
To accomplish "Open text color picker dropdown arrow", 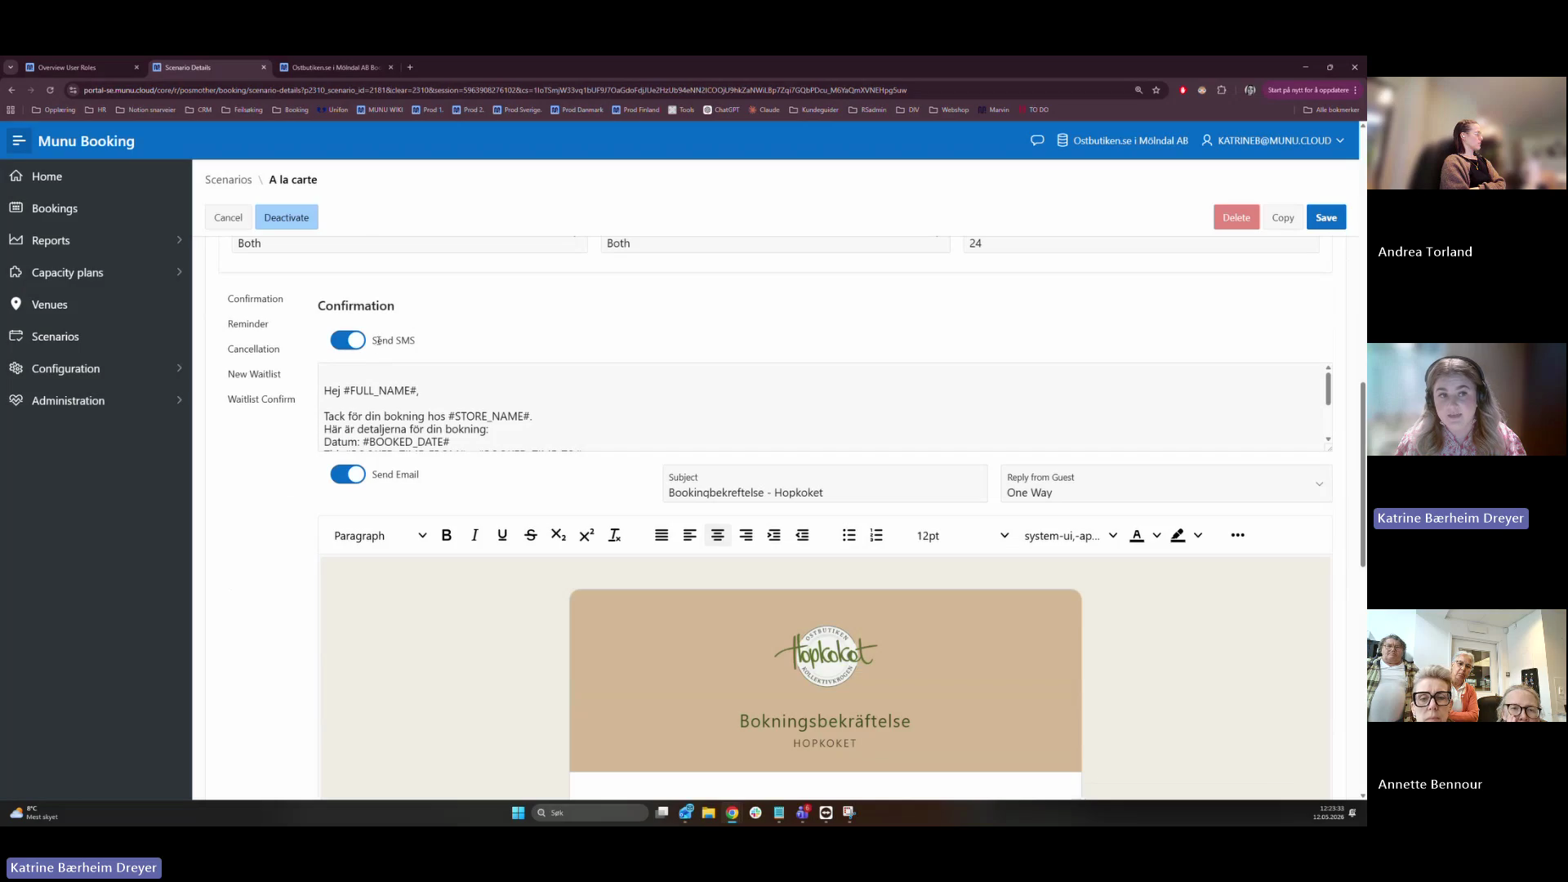I will [x=1156, y=536].
